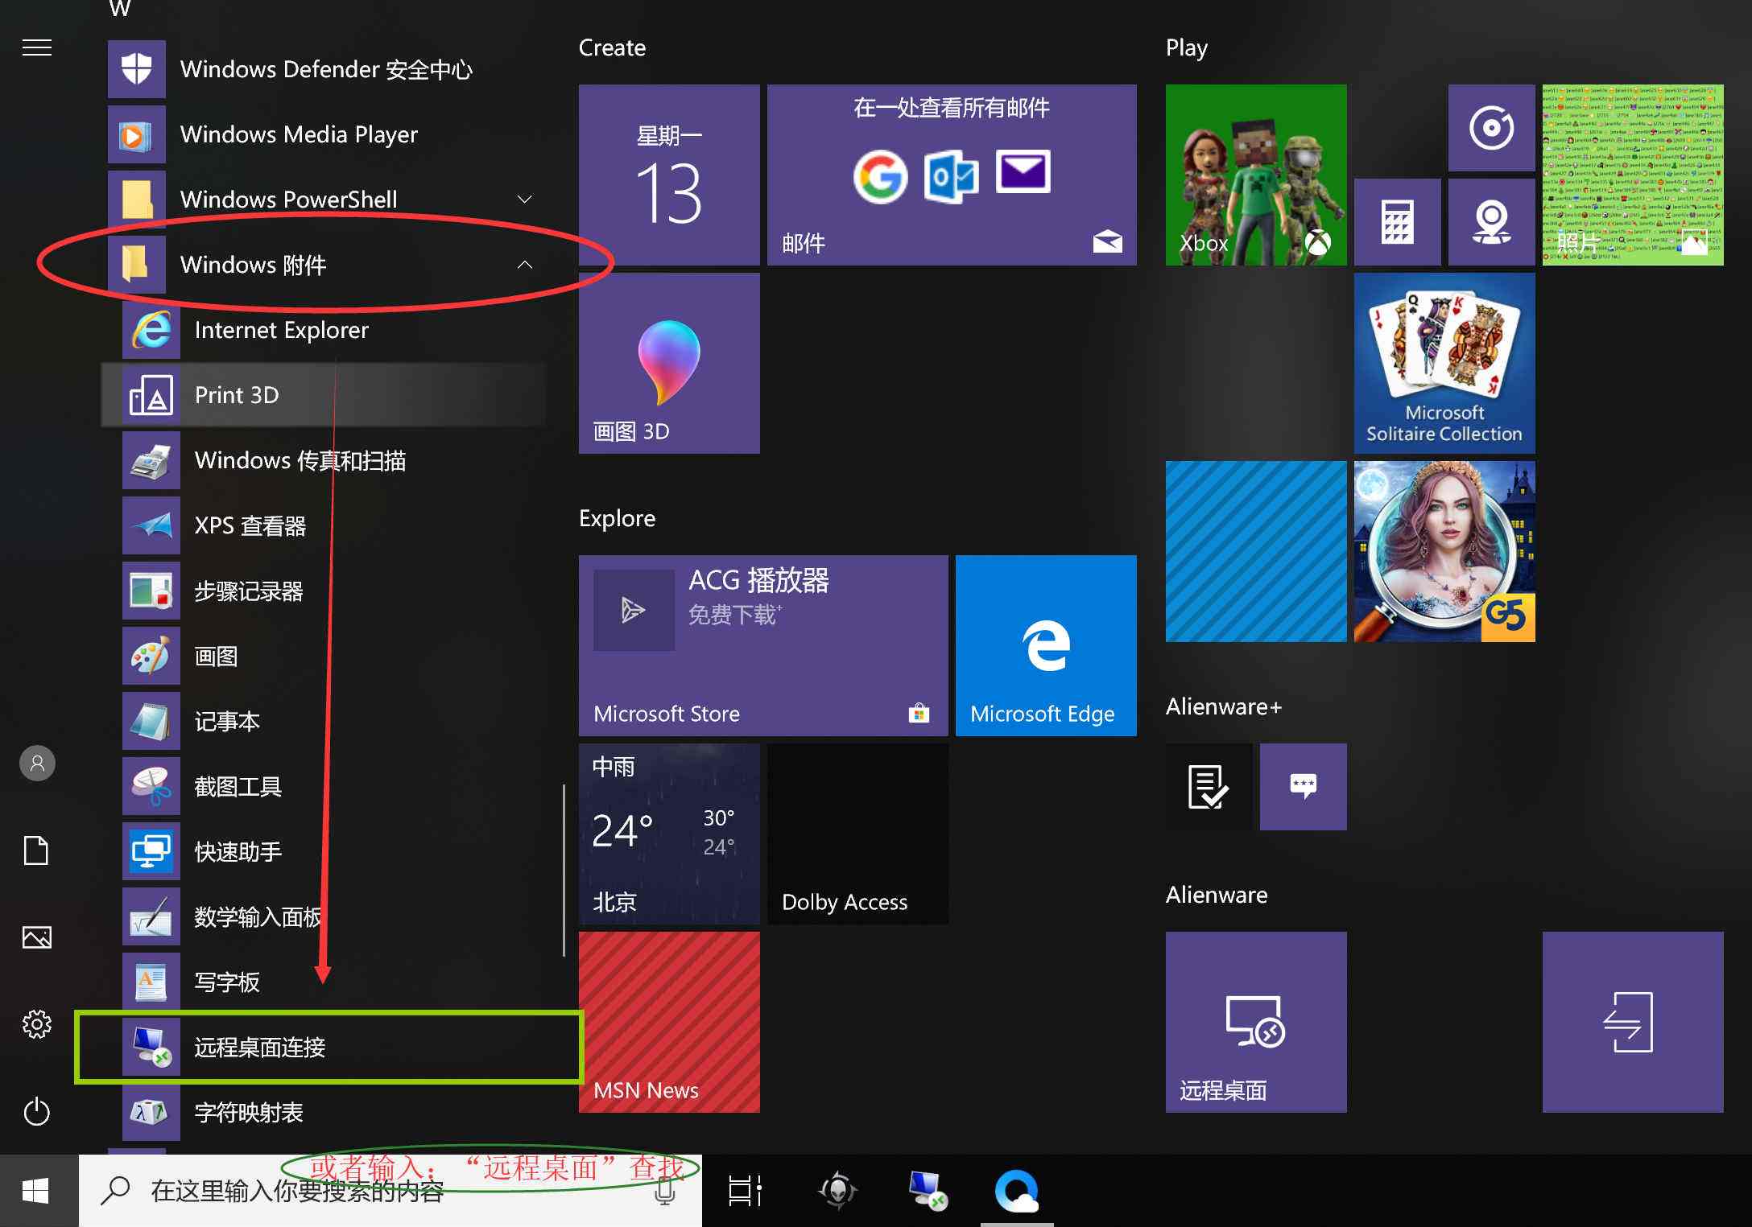
Task: Open the calendar tile showing 13
Action: (669, 175)
